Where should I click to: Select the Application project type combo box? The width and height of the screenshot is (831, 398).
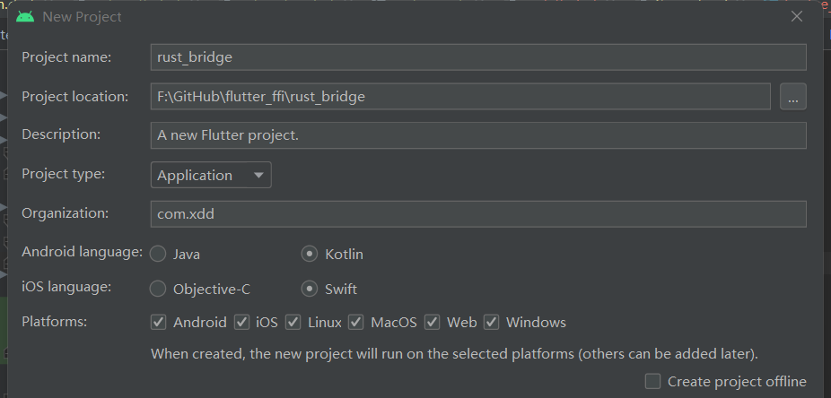(211, 175)
